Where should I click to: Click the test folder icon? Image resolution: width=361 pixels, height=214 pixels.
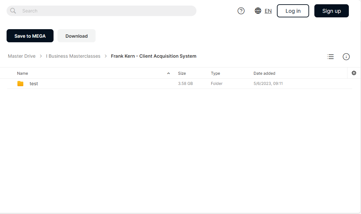coord(20,84)
